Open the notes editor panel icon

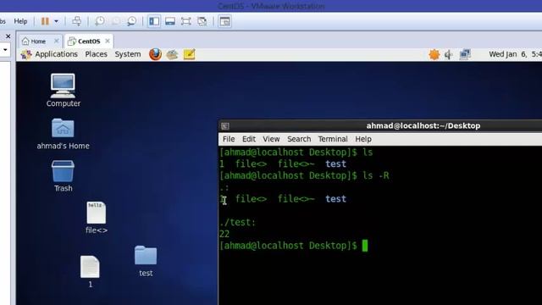coord(189,54)
